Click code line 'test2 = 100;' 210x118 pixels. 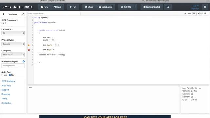click(49, 40)
